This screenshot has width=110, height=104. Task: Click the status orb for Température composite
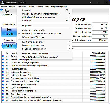3,59
